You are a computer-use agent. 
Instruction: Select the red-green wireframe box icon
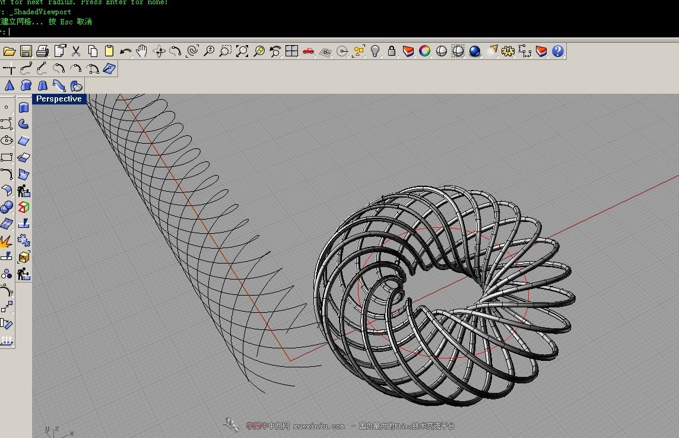pos(23,207)
